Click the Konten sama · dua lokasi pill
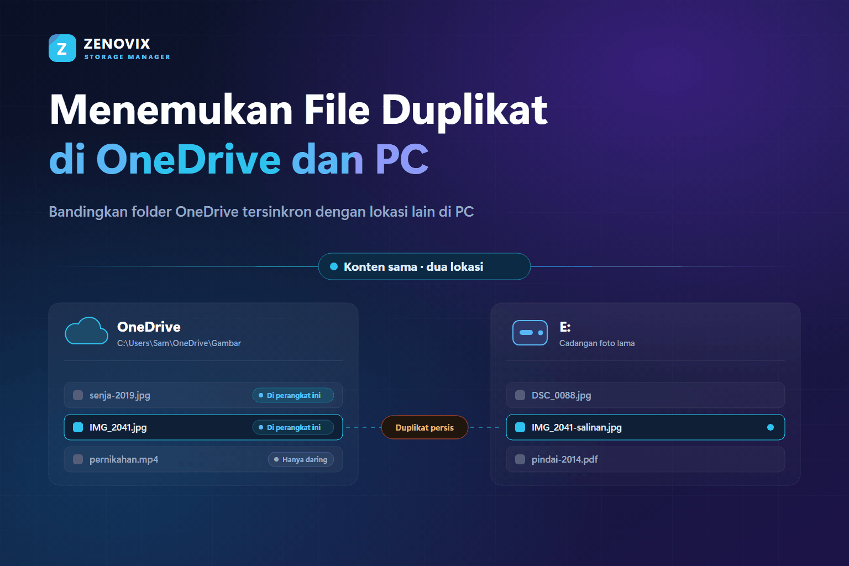This screenshot has width=849, height=566. (x=424, y=266)
